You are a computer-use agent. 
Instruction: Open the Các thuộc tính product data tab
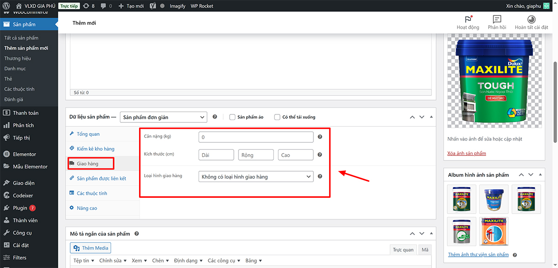point(92,193)
